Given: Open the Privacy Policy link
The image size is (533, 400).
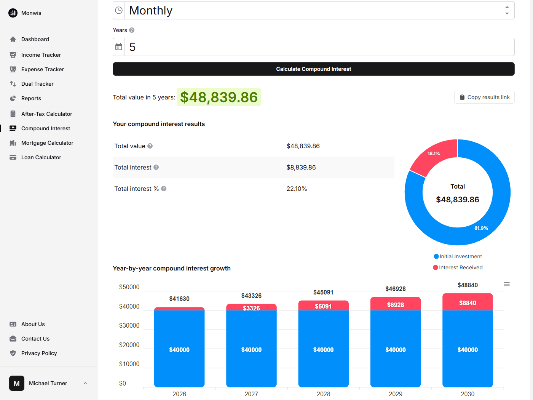Looking at the screenshot, I should click(x=49, y=353).
